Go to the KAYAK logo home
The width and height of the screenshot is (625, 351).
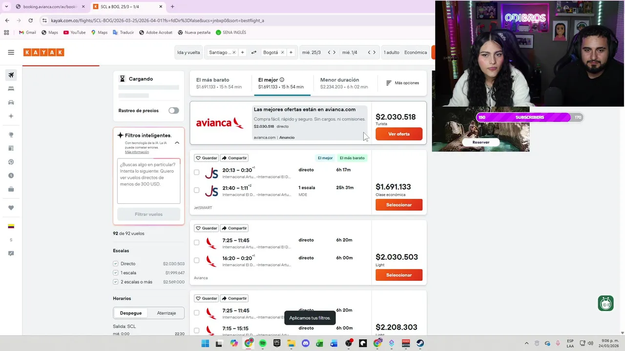(43, 52)
